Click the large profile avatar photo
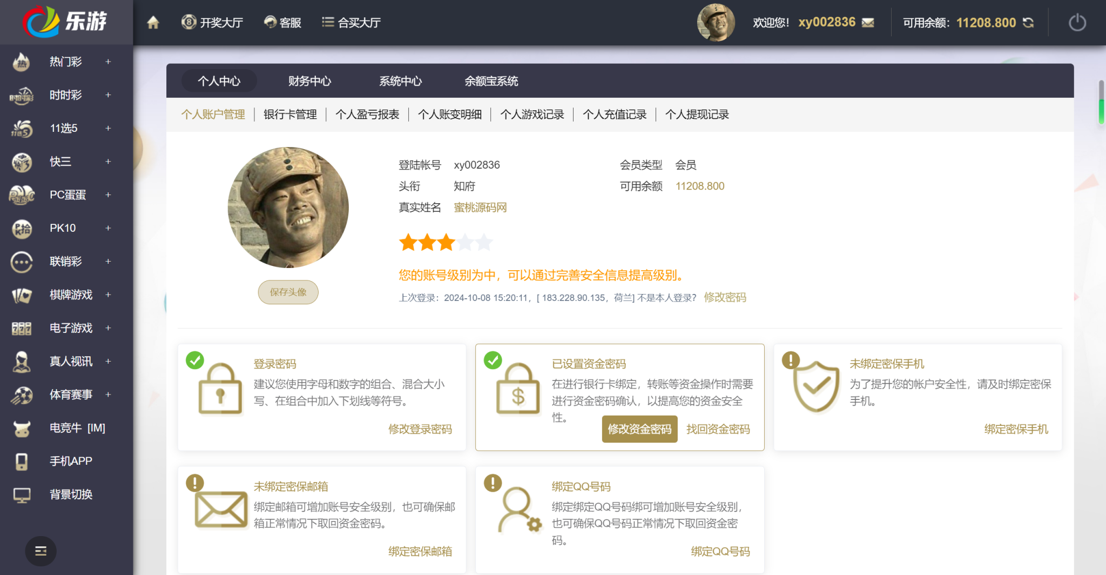This screenshot has height=575, width=1106. (288, 208)
